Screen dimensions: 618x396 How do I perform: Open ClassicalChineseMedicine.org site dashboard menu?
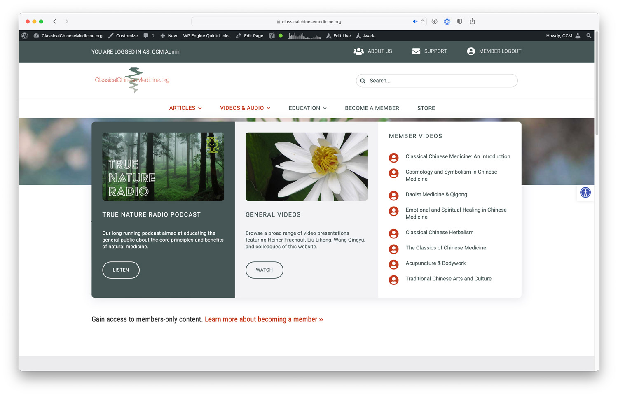68,36
